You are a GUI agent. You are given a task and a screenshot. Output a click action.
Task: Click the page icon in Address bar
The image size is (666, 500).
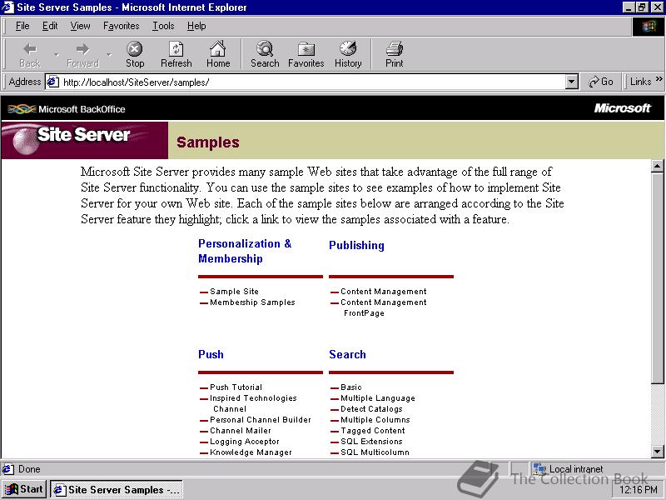click(52, 82)
